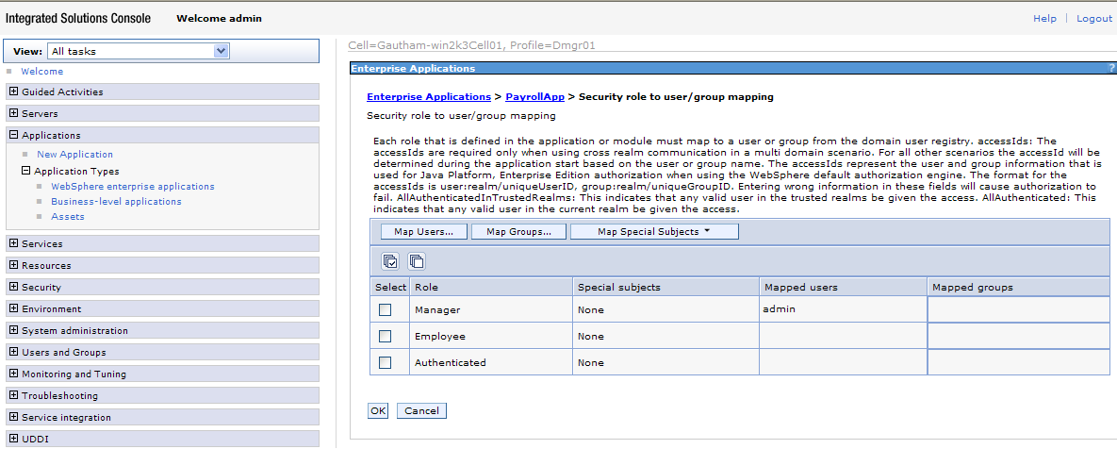Screen dimensions: 1117x449
Task: Expand the Servers section
Action: click(x=13, y=112)
